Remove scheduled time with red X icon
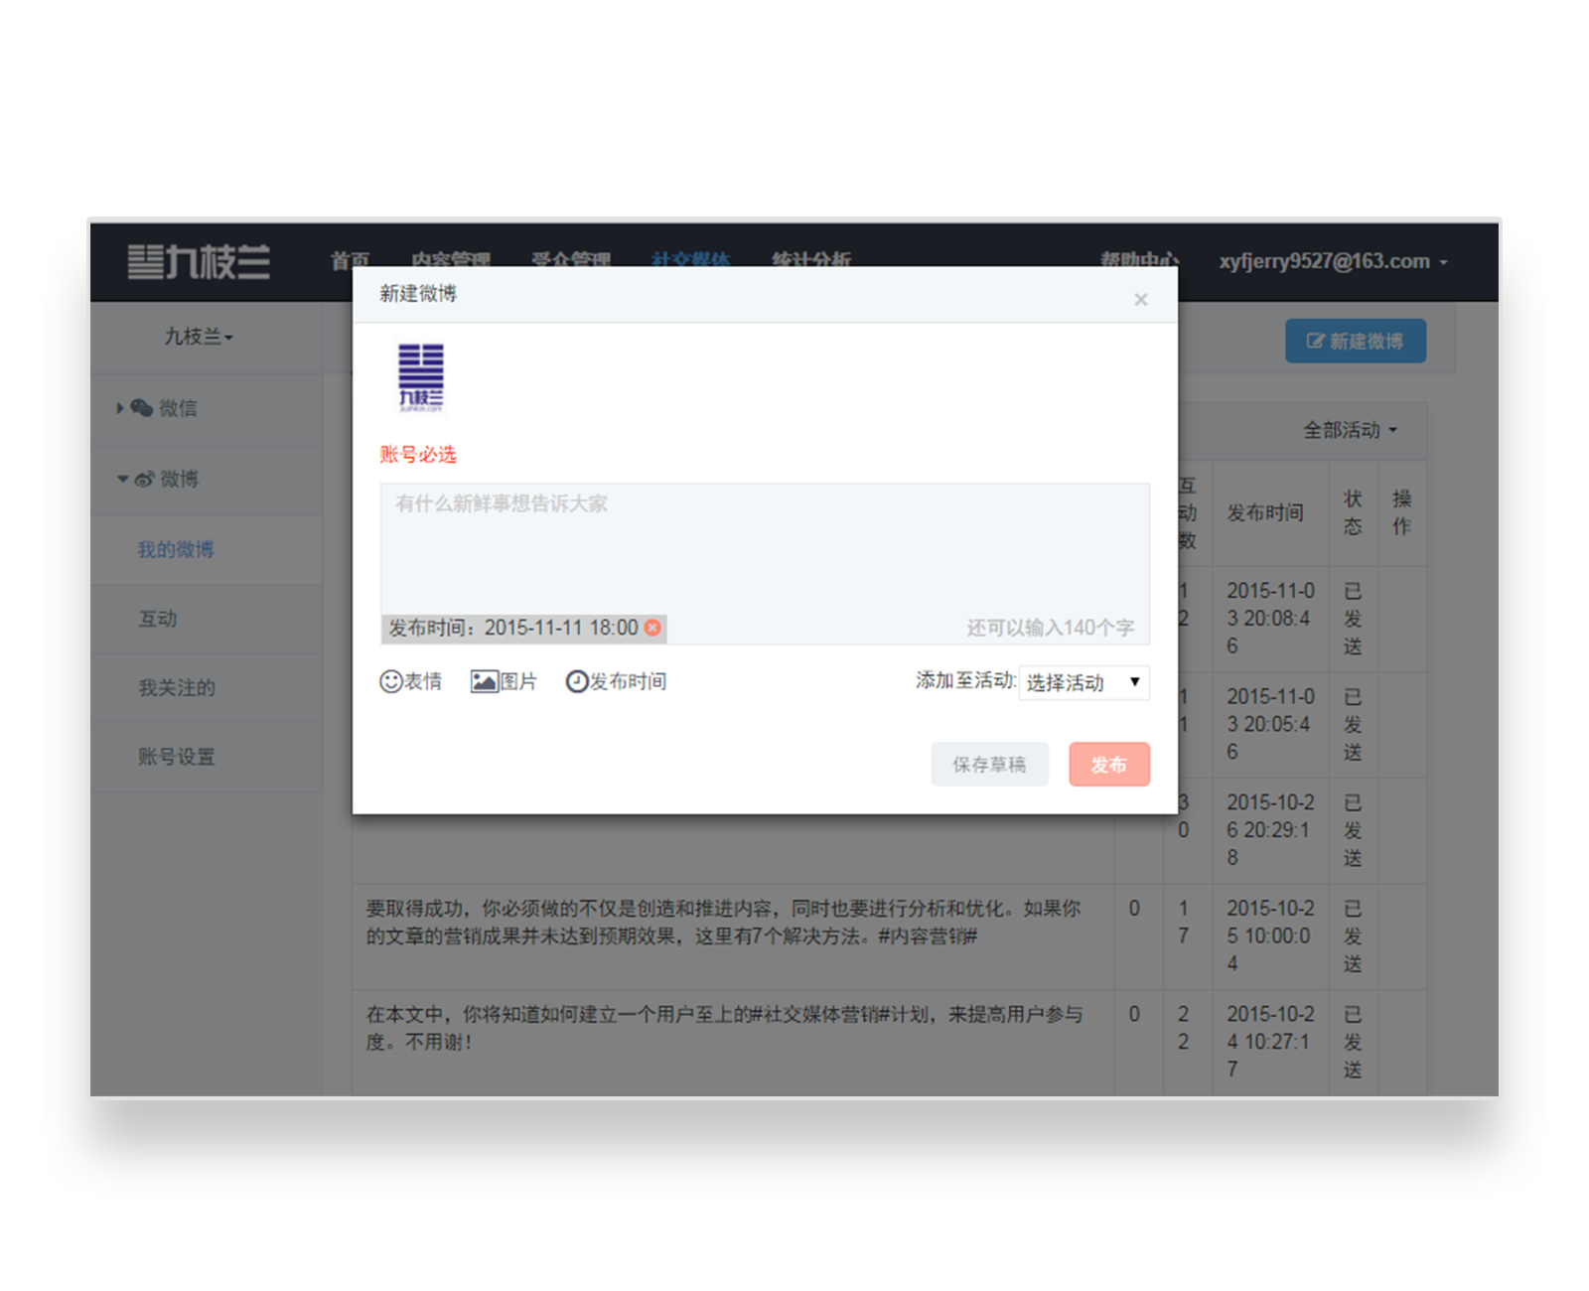Screen dimensions: 1589x1291 pos(652,628)
